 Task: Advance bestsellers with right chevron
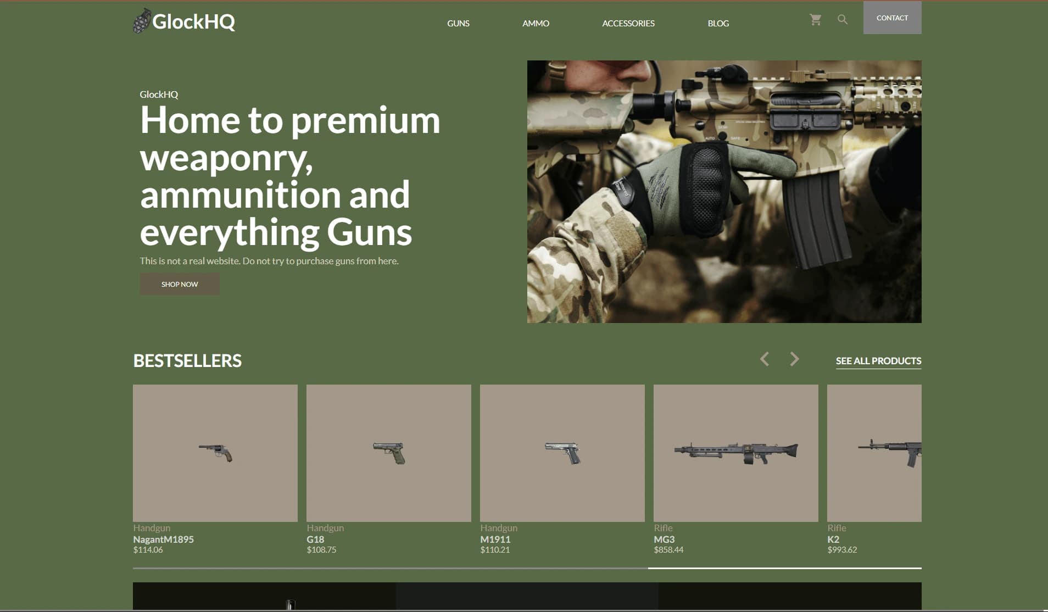click(x=794, y=359)
